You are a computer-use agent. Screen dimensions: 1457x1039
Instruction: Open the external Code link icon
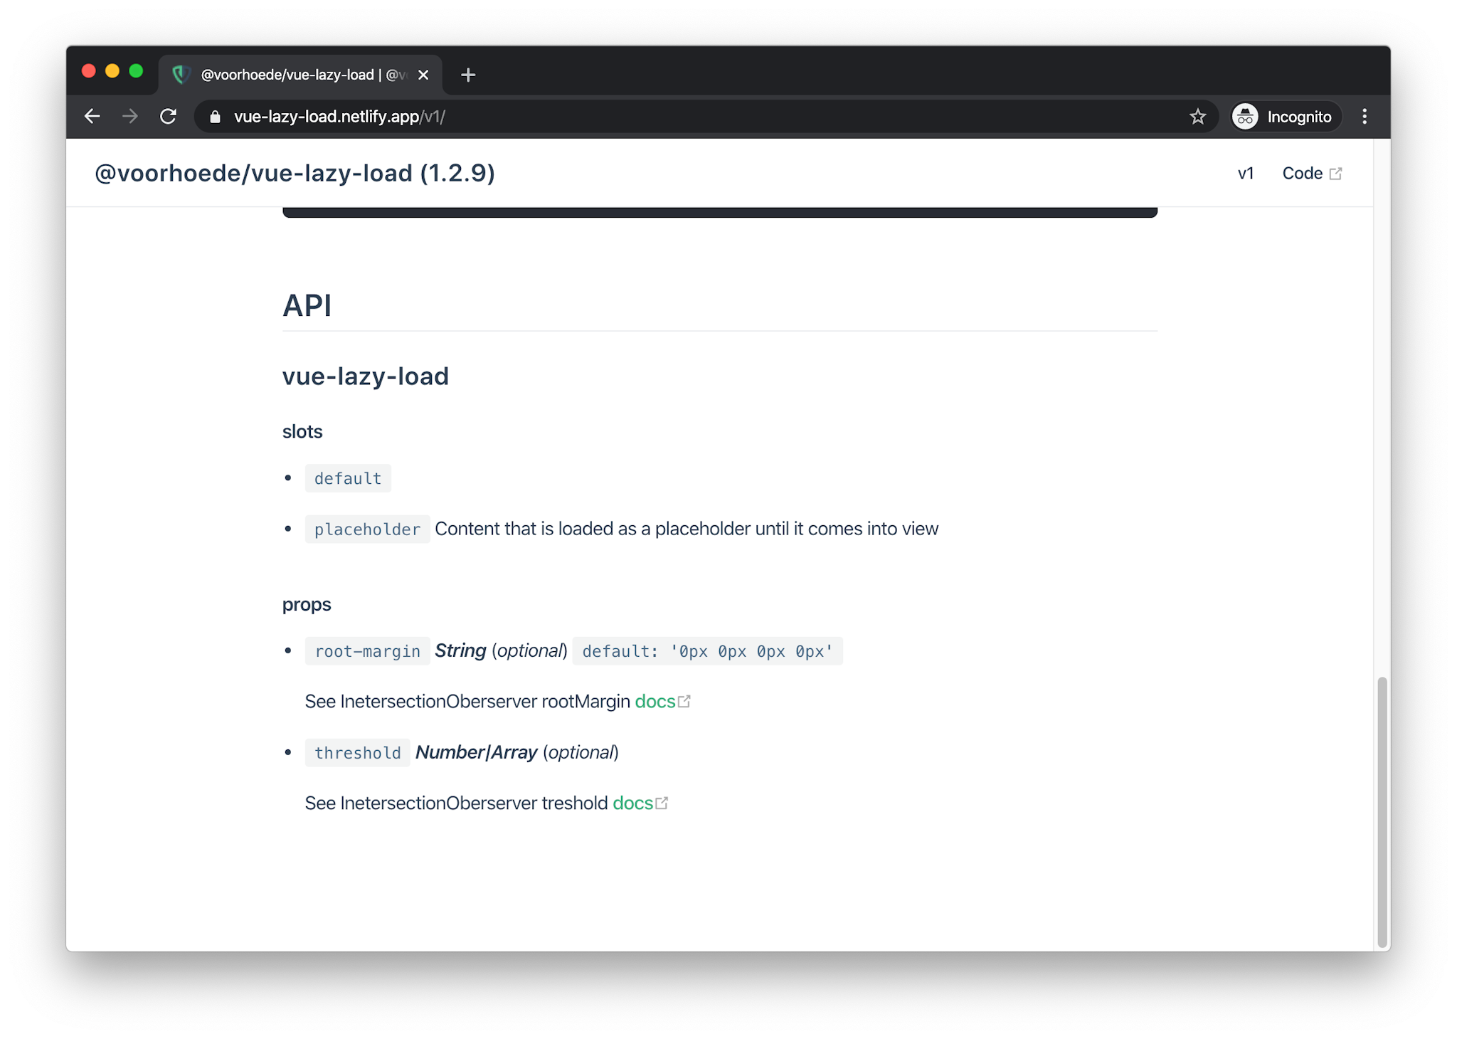pyautogui.click(x=1336, y=173)
